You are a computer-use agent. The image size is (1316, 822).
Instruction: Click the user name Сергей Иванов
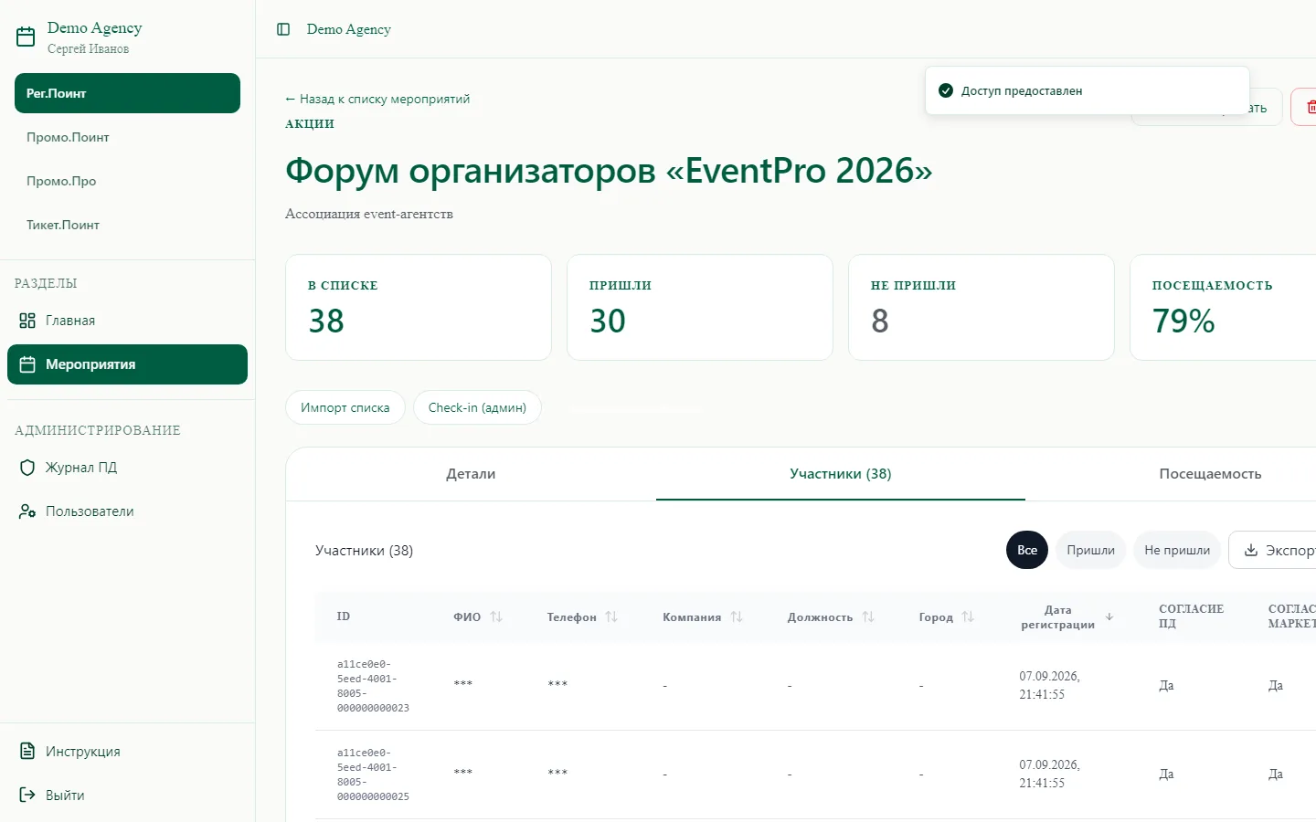point(88,48)
